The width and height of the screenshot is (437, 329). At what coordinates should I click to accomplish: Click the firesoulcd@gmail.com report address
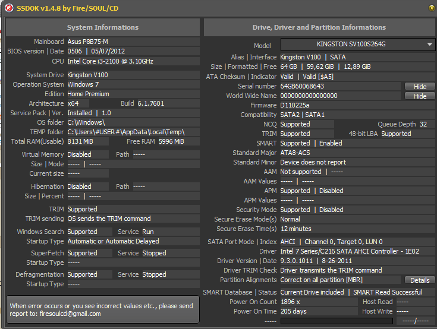[70, 314]
